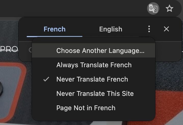Click the PRO text on the webpage
Image resolution: width=183 pixels, height=125 pixels.
[x=9, y=49]
